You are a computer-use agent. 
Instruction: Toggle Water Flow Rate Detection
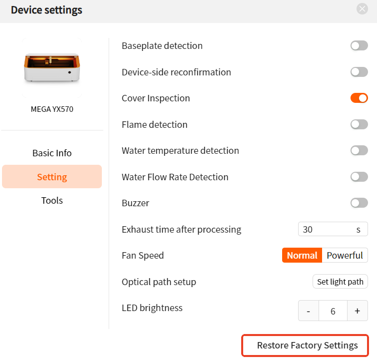pyautogui.click(x=359, y=177)
